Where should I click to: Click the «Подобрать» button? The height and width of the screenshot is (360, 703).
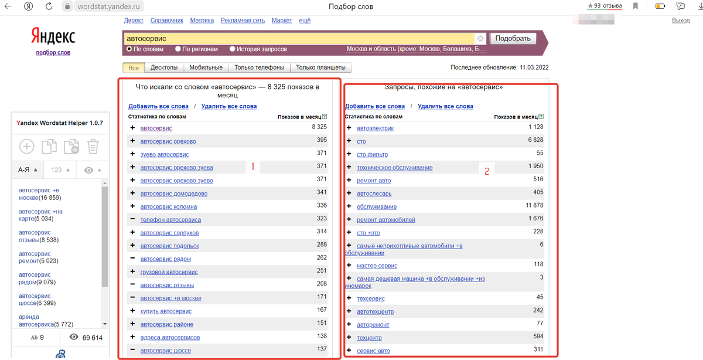pos(513,38)
